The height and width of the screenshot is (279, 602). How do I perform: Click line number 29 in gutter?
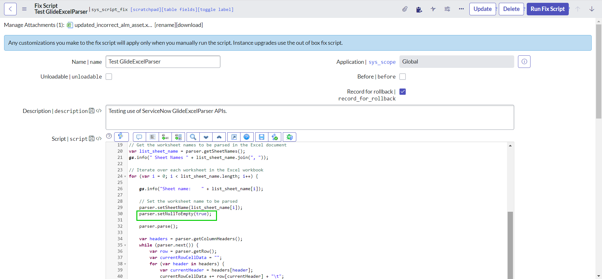120,208
